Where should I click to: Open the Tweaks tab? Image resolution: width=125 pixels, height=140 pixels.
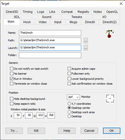77,17
